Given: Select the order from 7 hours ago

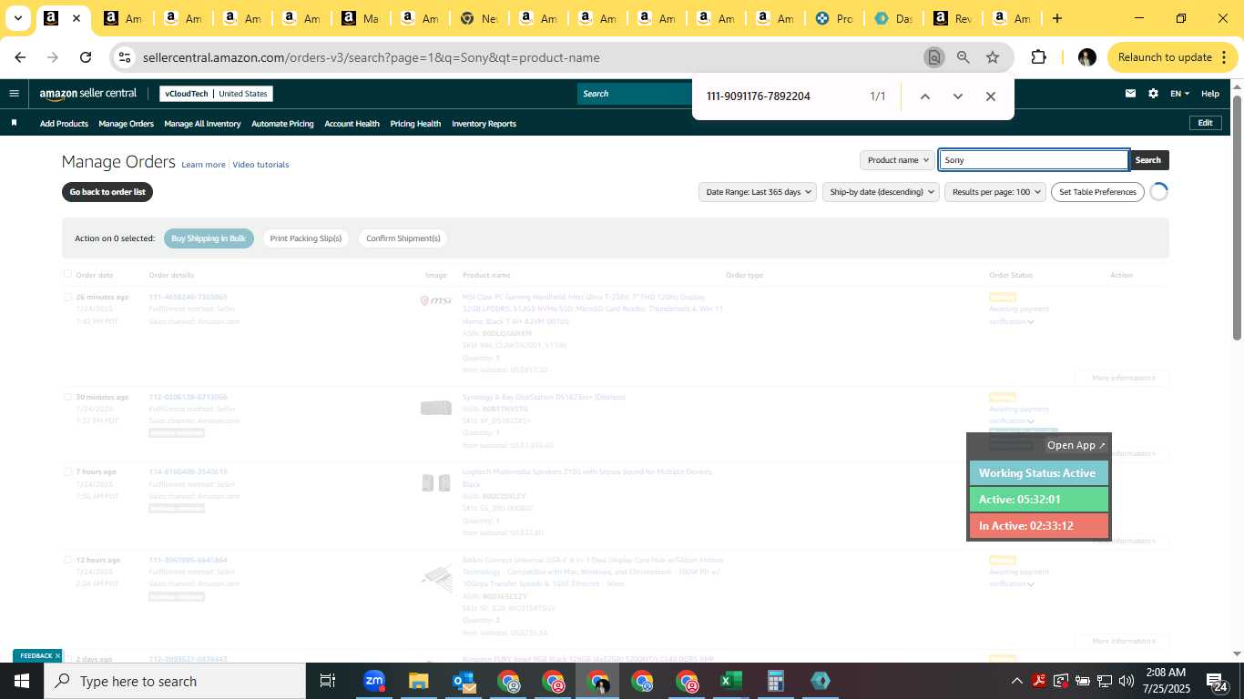Looking at the screenshot, I should 67,471.
